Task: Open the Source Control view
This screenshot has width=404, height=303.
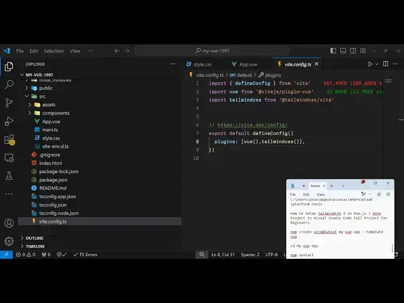Action: pyautogui.click(x=9, y=103)
